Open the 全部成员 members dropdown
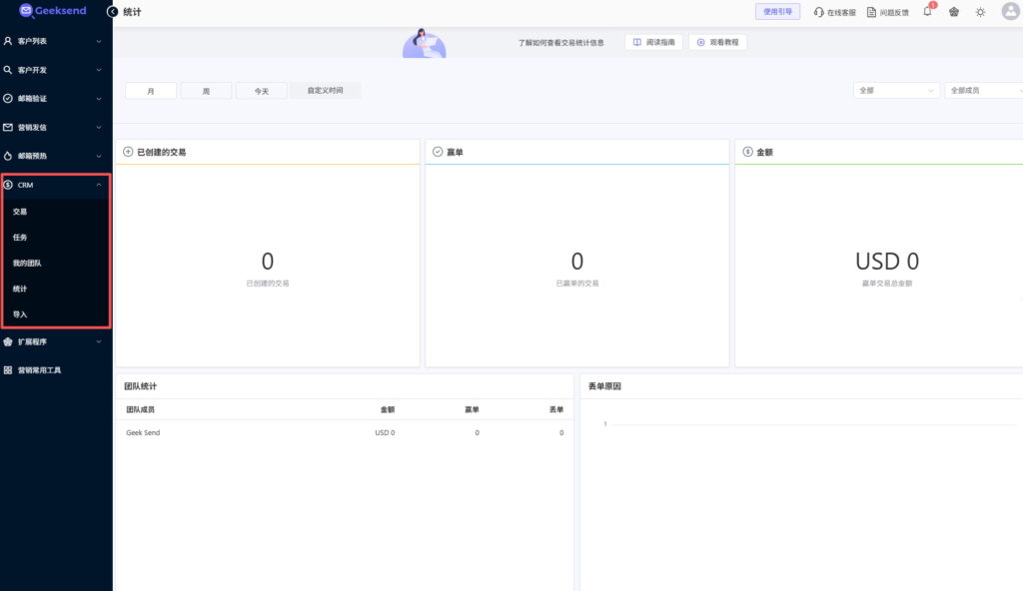Viewport: 1023px width, 591px height. [x=983, y=90]
